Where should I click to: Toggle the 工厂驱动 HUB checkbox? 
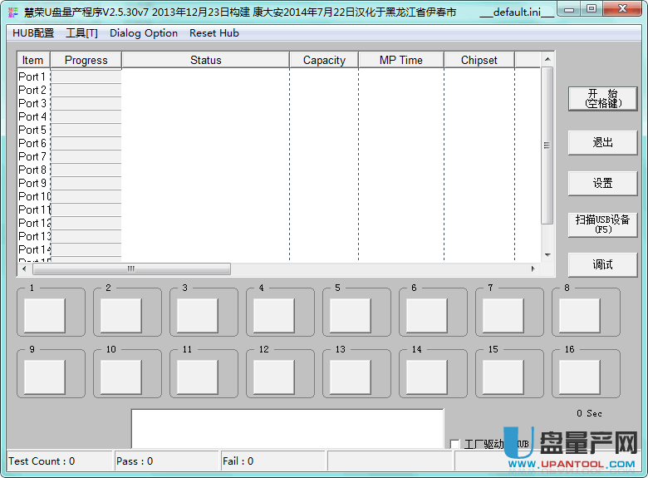click(454, 444)
